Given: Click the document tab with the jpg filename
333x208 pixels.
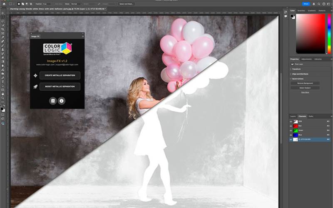Looking at the screenshot, I should (58, 9).
